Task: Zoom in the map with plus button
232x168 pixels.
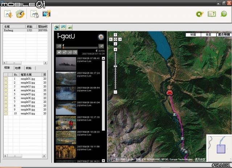Action: pyautogui.click(x=115, y=50)
